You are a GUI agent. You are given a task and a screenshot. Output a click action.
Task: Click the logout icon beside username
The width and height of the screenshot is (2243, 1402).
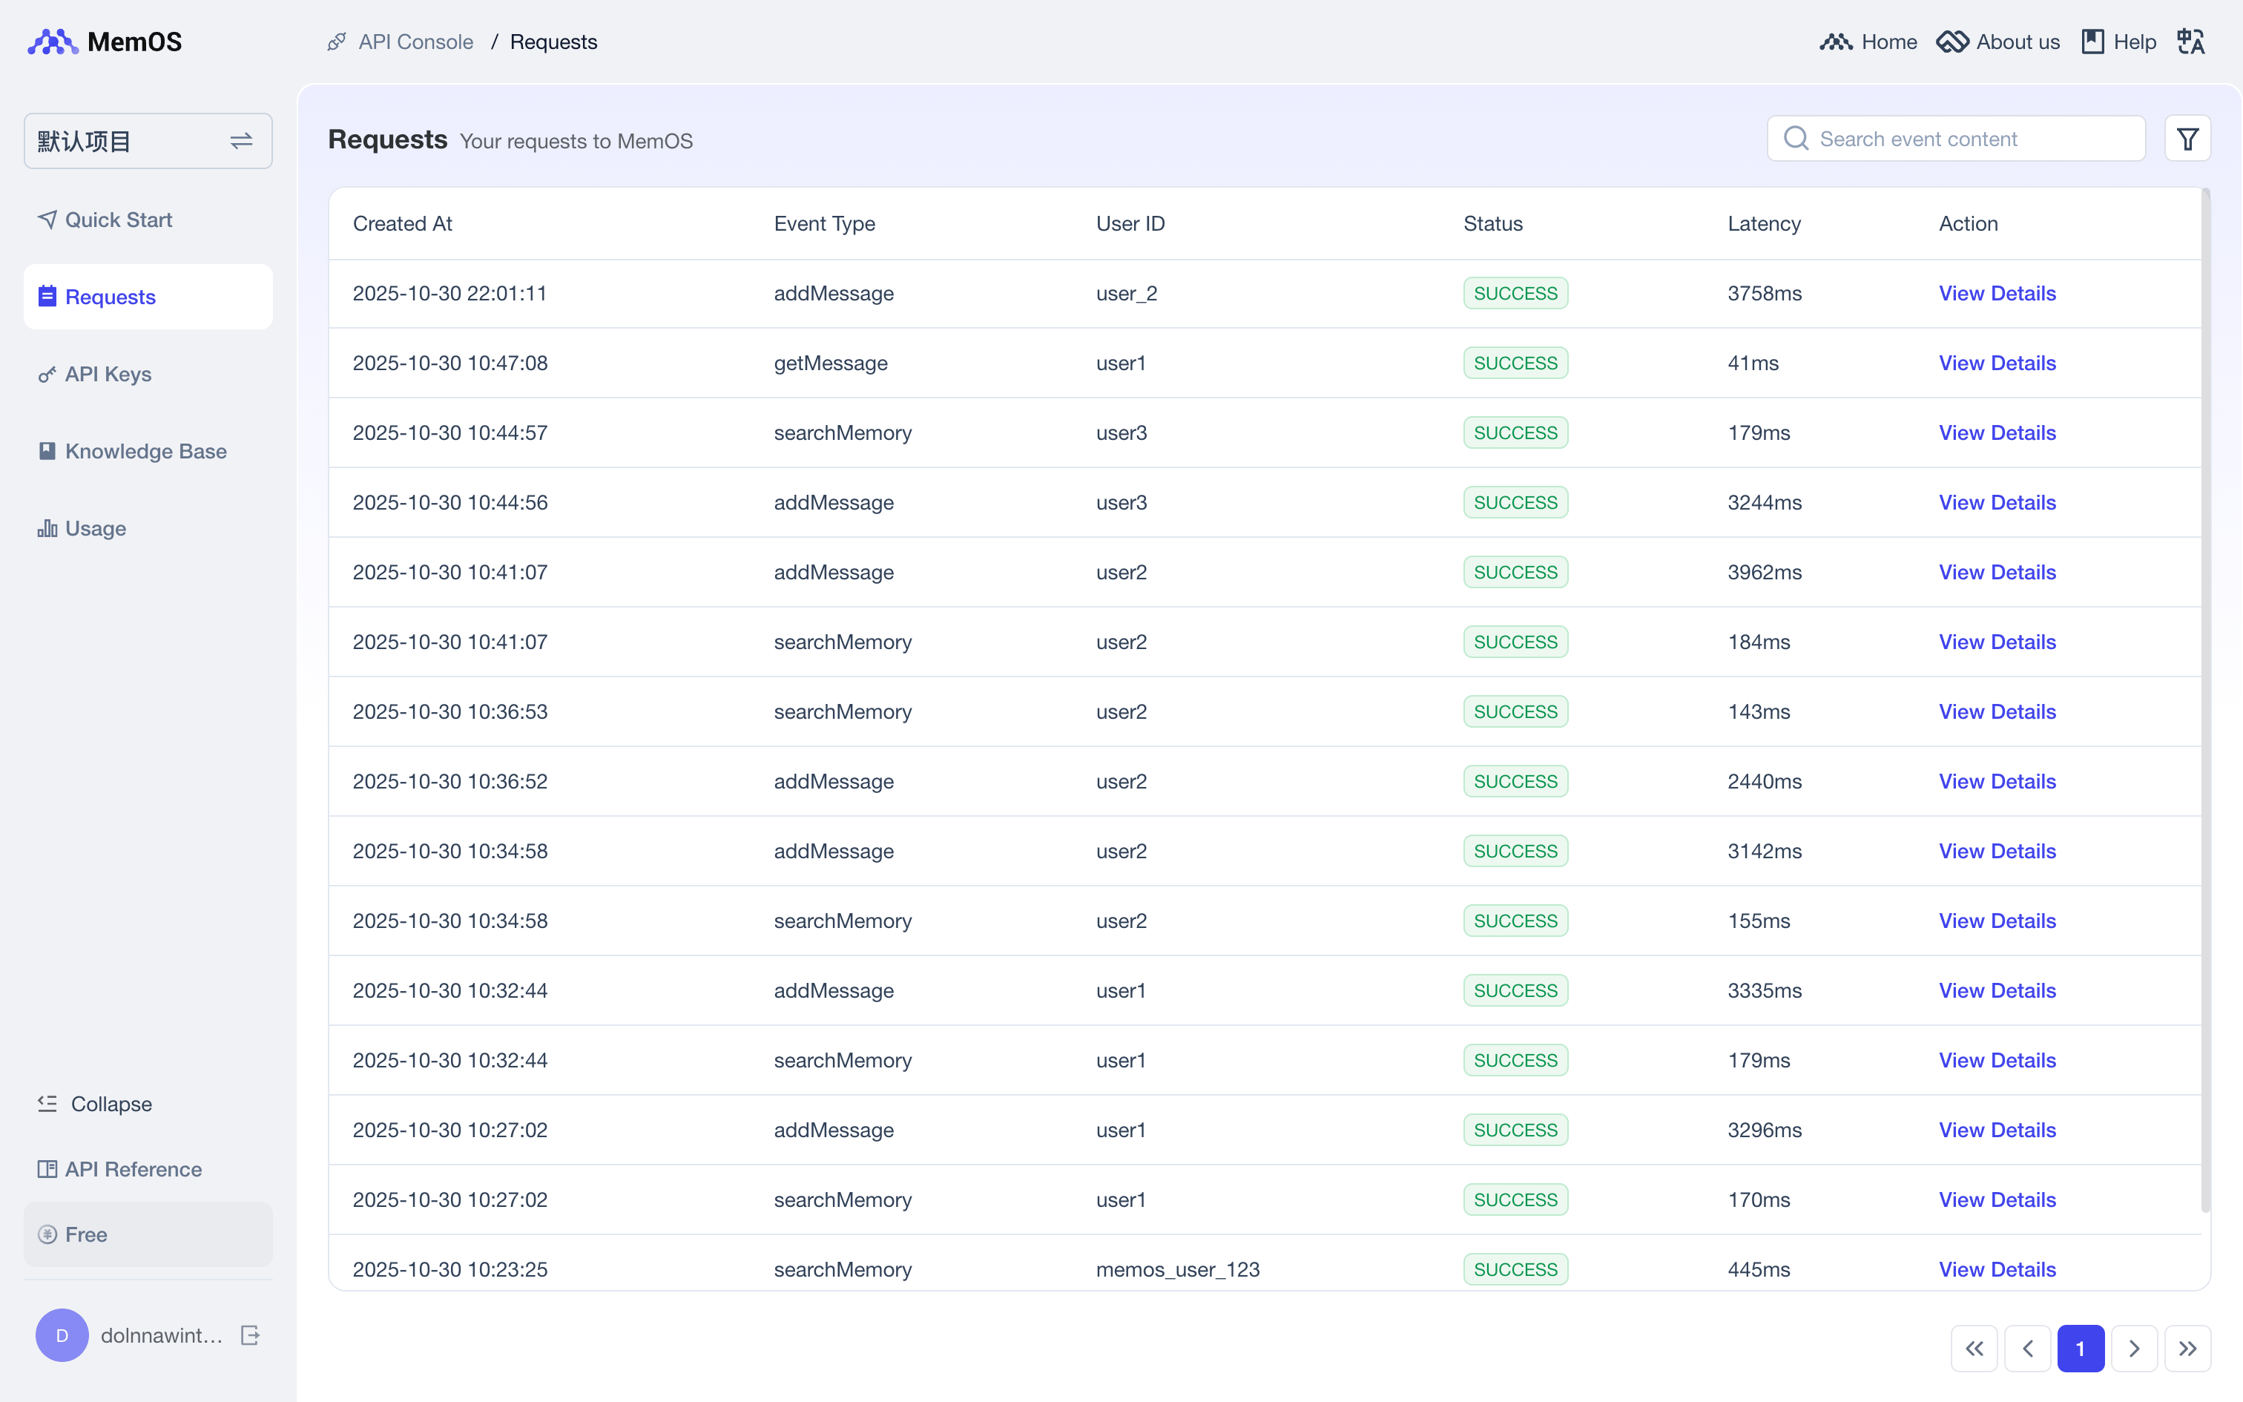pyautogui.click(x=250, y=1335)
